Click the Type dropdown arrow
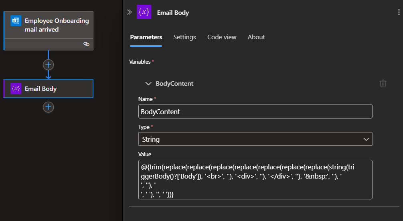Viewport: 403px width, 221px height. tap(366, 139)
